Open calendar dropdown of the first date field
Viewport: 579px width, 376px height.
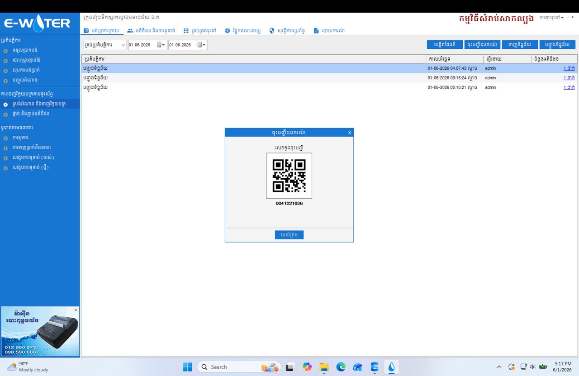pos(161,45)
